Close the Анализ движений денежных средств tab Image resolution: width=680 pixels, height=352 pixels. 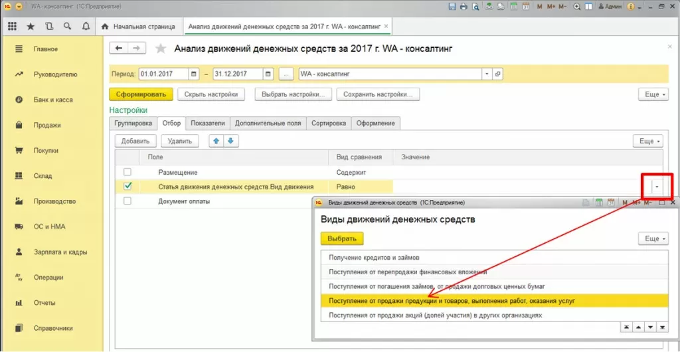tap(386, 27)
